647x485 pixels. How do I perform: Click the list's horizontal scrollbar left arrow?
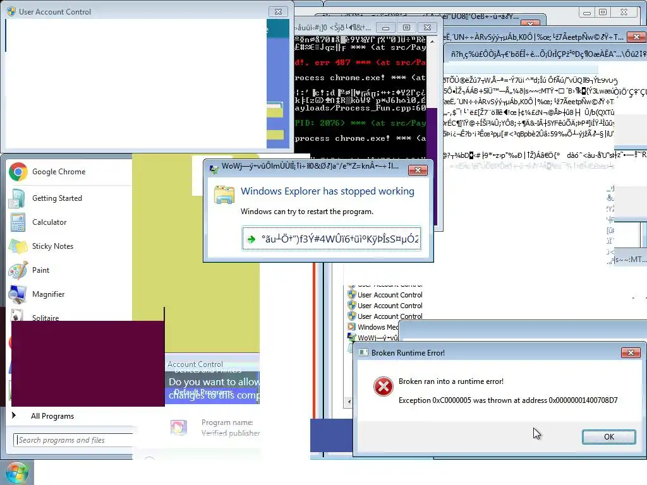349,401
